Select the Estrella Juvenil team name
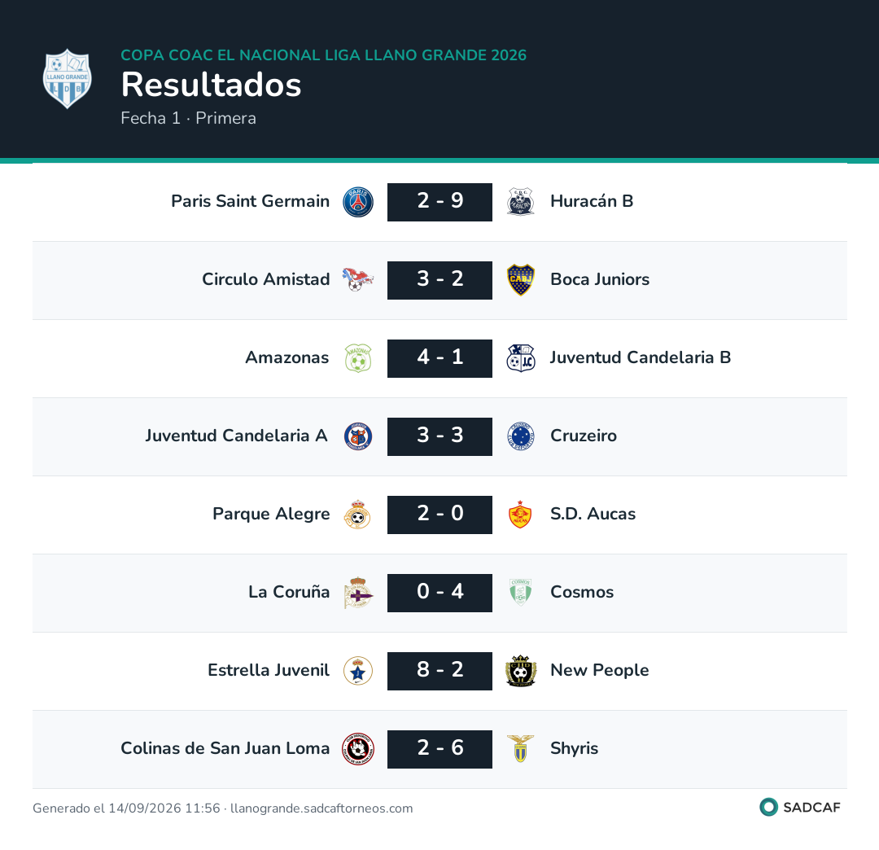Viewport: 879px width, 850px height. point(269,670)
